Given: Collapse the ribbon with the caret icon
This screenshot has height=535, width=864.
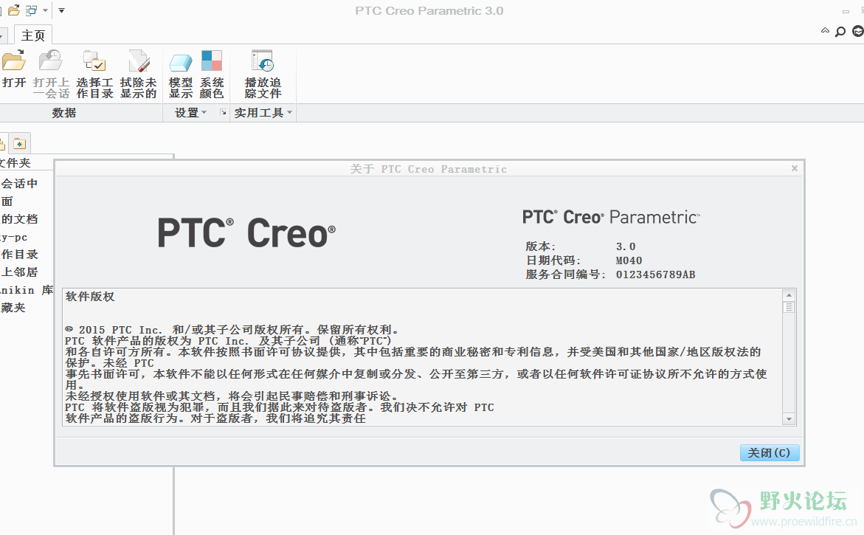Looking at the screenshot, I should [x=825, y=30].
